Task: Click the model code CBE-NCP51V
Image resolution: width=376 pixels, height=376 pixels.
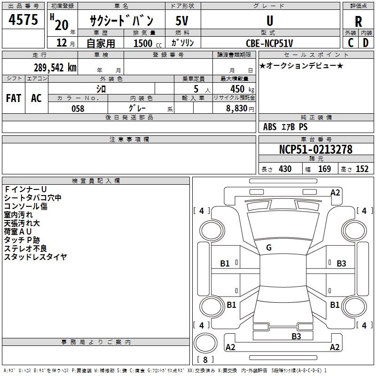Action: point(269,43)
